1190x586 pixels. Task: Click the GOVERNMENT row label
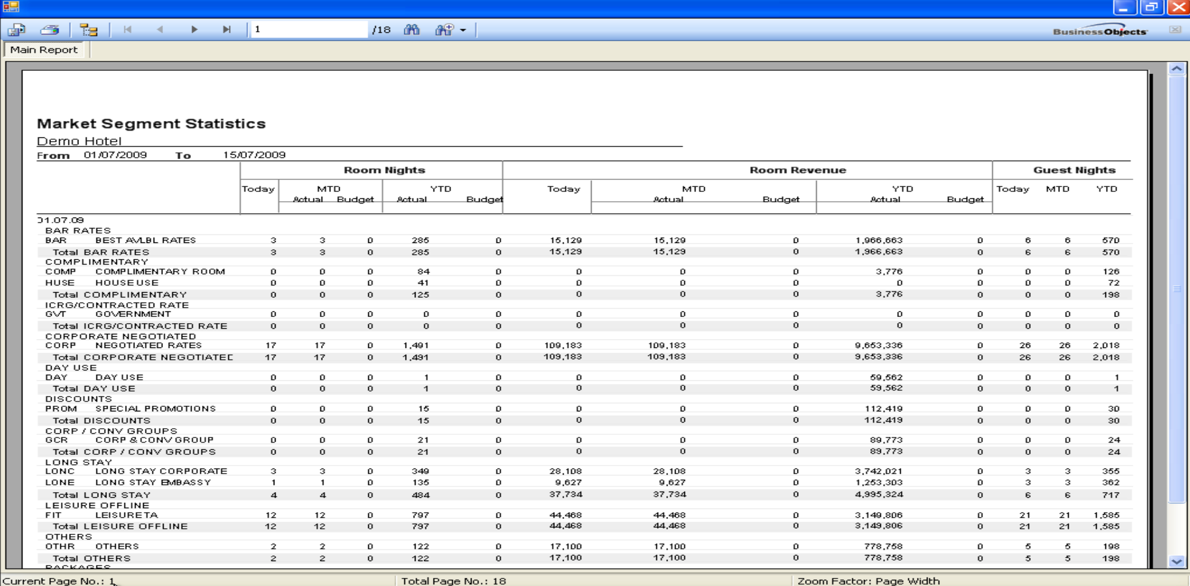tap(133, 314)
